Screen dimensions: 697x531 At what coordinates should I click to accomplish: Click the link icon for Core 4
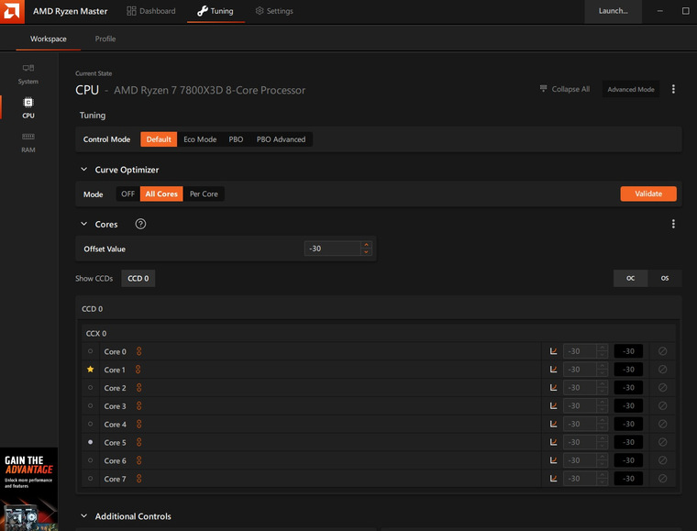click(138, 425)
